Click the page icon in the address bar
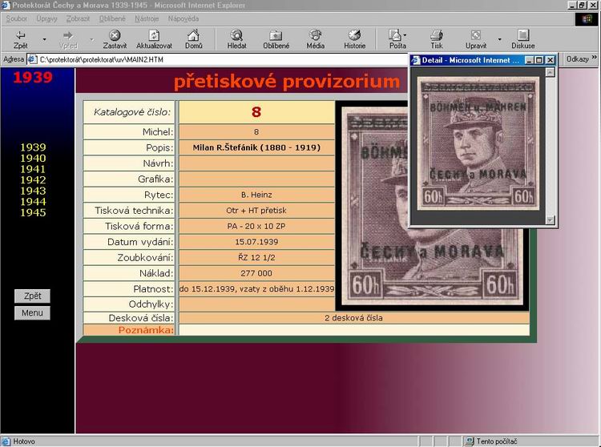The height and width of the screenshot is (447, 601). tap(33, 60)
